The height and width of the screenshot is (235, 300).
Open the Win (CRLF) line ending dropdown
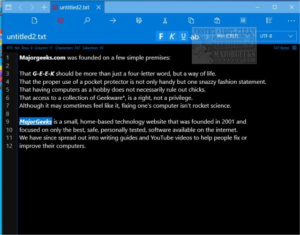tap(233, 36)
